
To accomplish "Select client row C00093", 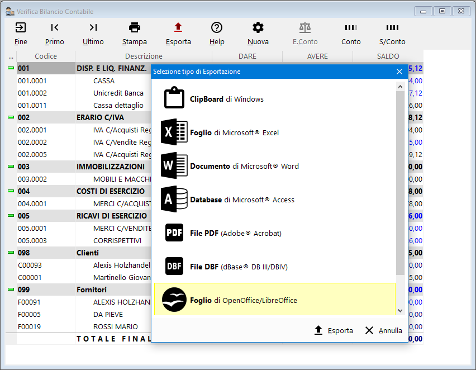I will (84, 265).
